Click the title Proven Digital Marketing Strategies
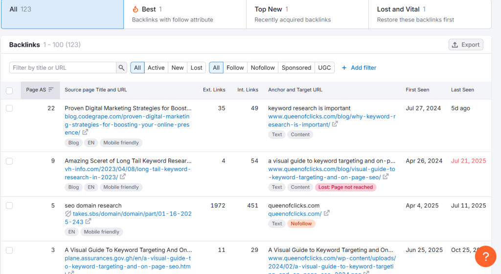 128,108
